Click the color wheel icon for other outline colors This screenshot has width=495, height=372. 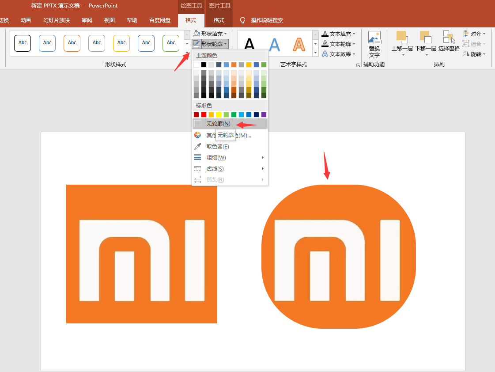[198, 135]
